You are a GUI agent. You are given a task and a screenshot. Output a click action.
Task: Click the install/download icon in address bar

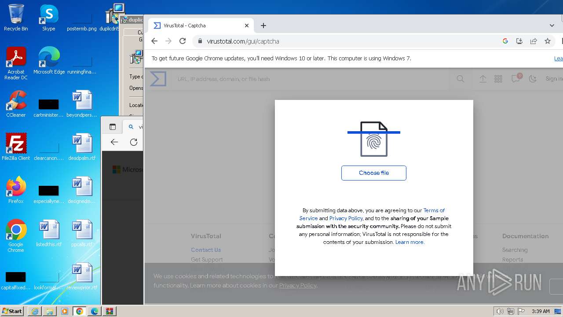point(519,41)
